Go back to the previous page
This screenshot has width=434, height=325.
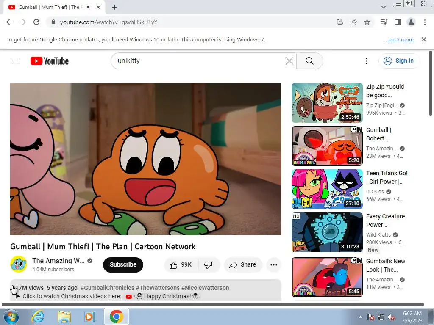9,22
